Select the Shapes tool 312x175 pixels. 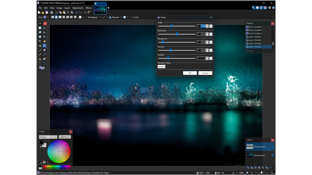[42, 67]
